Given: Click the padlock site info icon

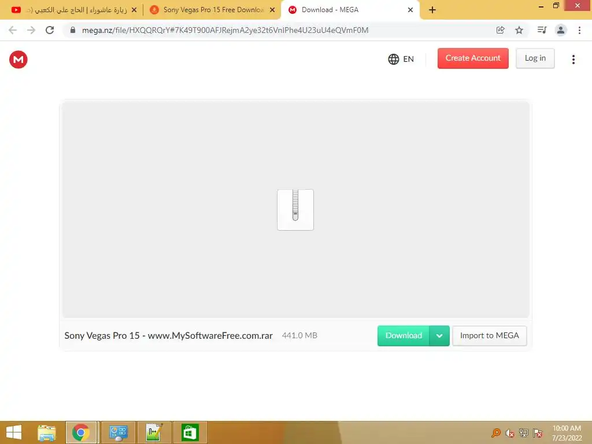Looking at the screenshot, I should click(73, 30).
